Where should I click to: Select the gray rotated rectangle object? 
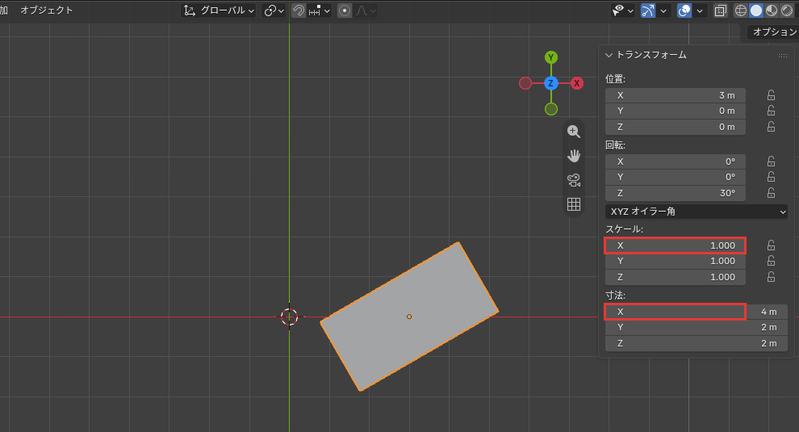coord(409,317)
